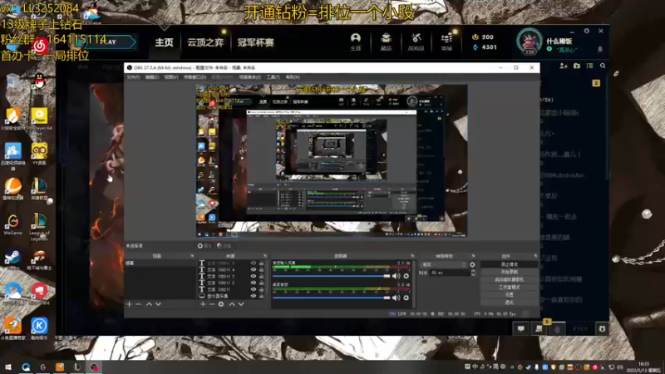The width and height of the screenshot is (665, 374).
Task: Open League client loot icon (战利品)
Action: coord(416,42)
